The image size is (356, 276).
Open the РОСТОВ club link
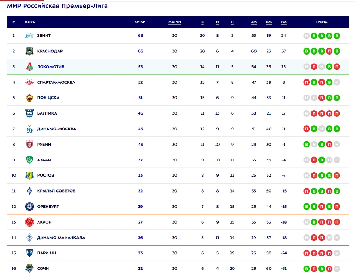pos(46,175)
